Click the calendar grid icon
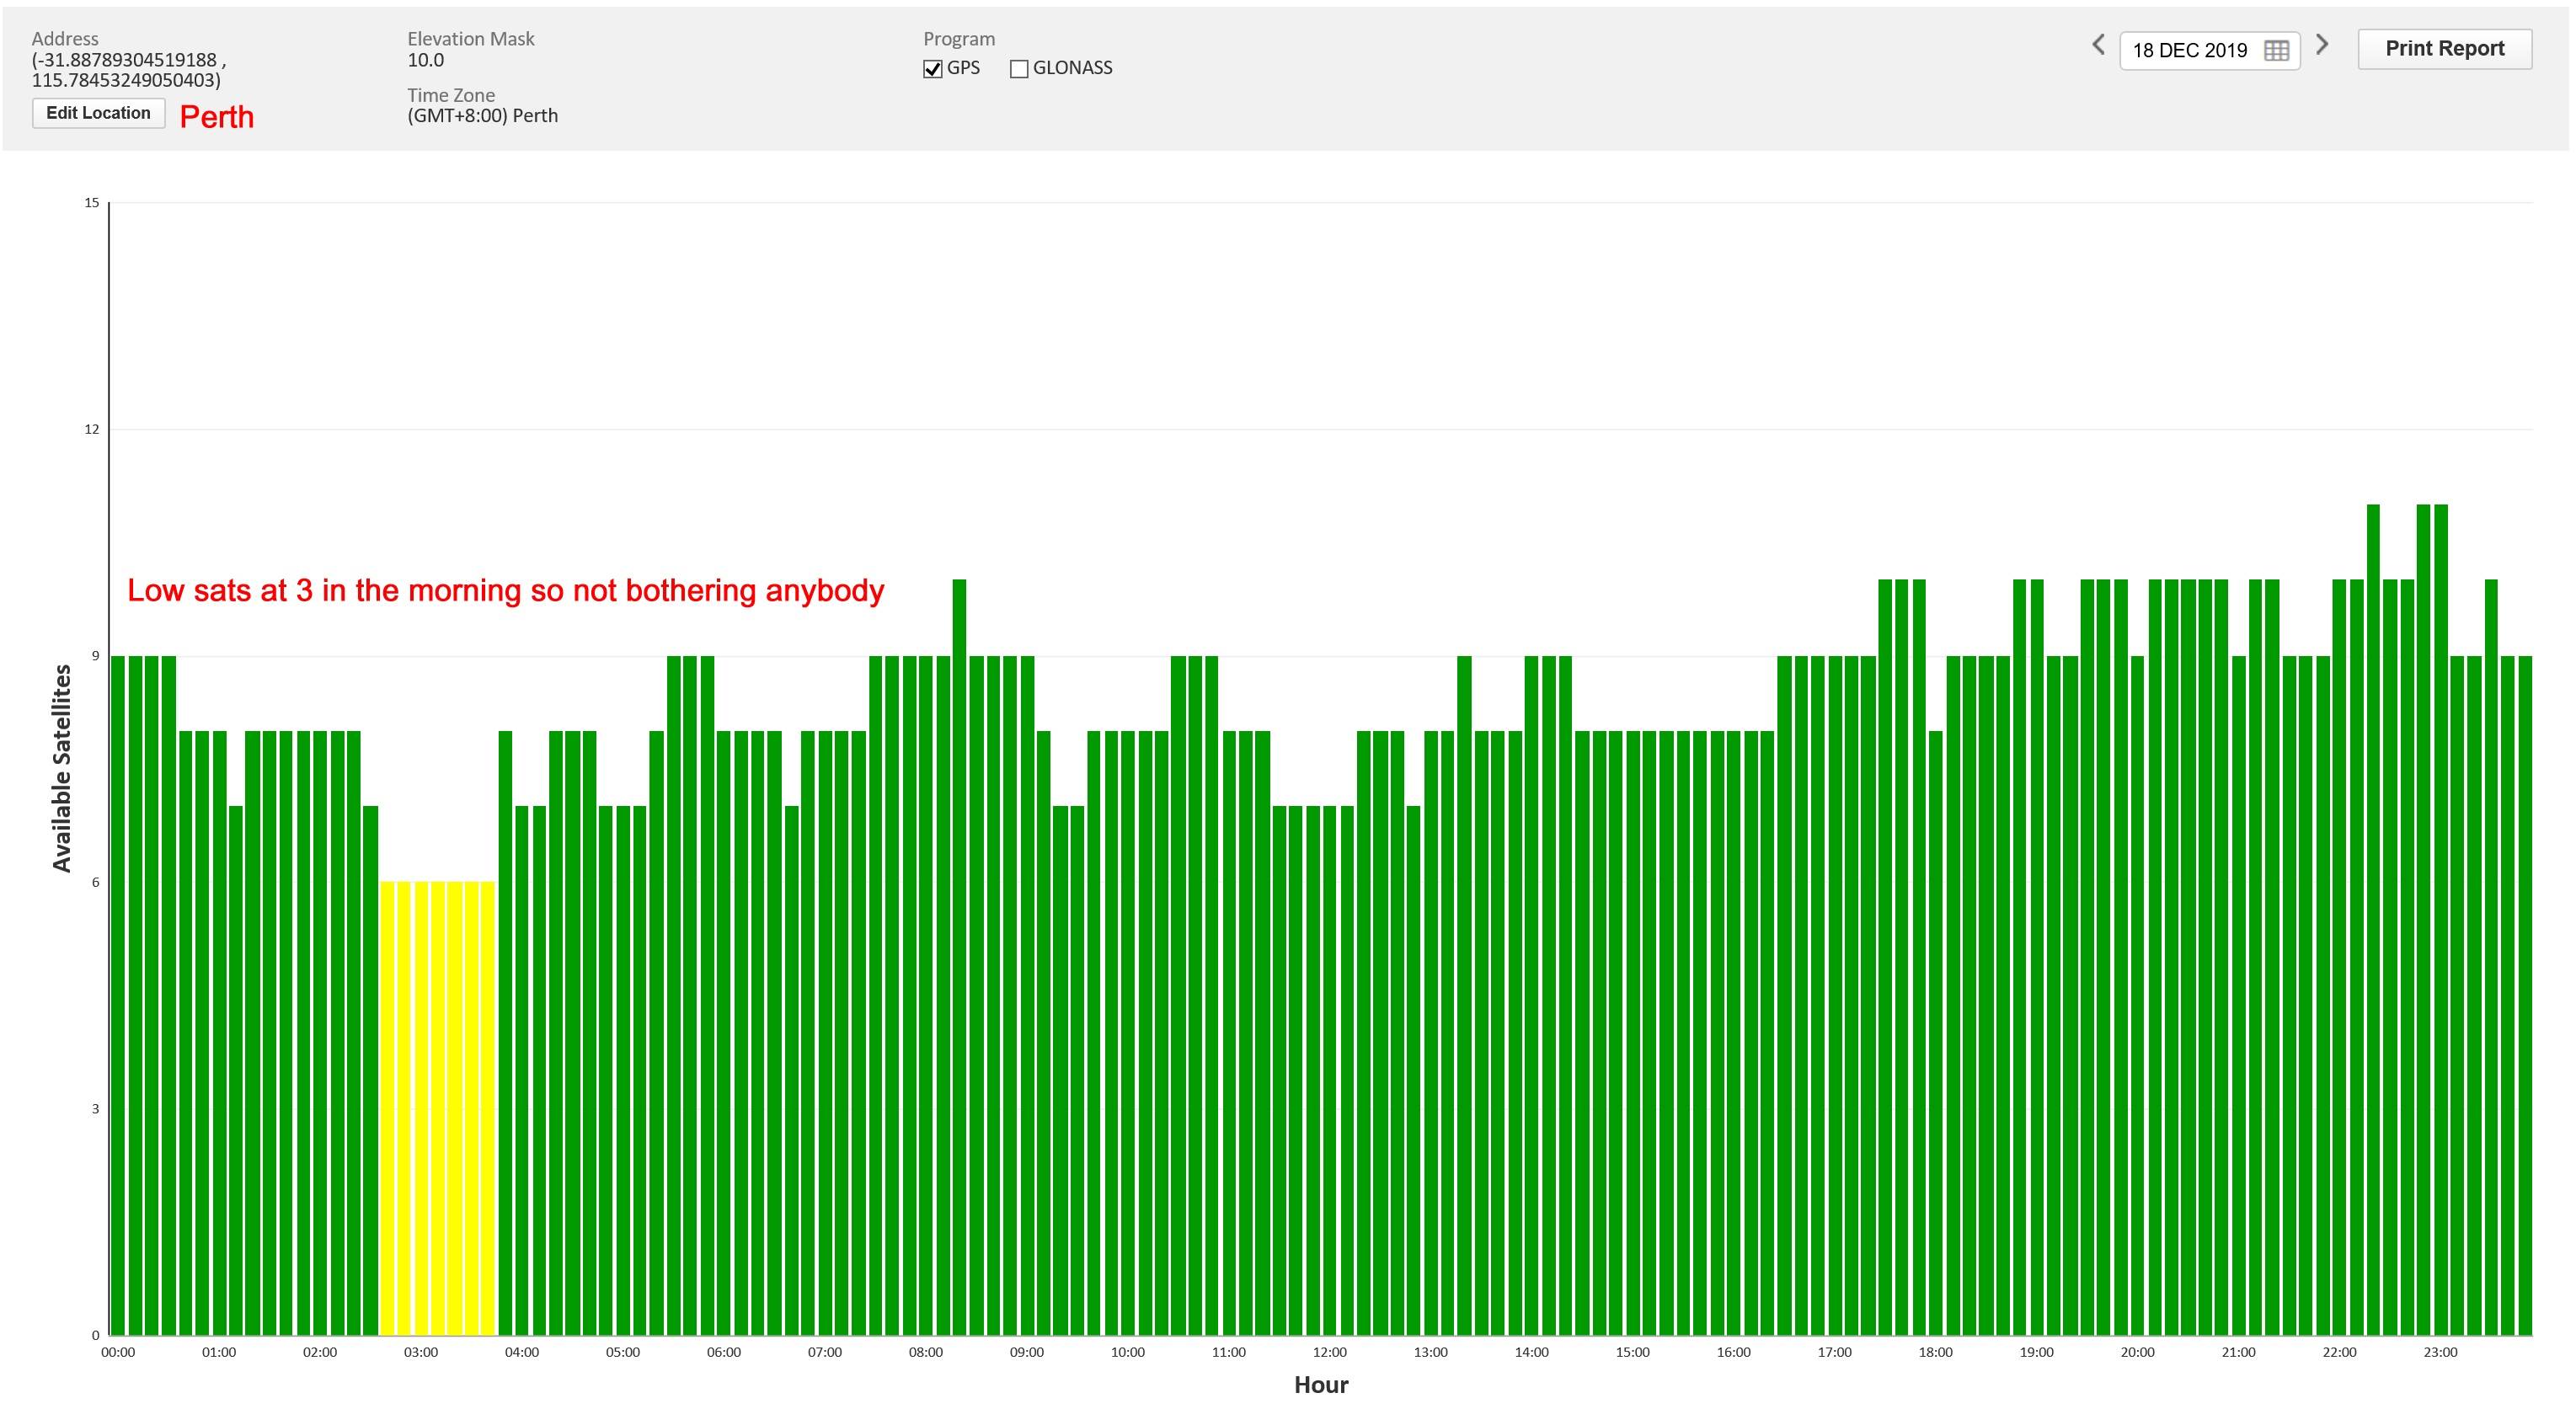Viewport: 2576px width, 1425px height. click(x=2276, y=51)
